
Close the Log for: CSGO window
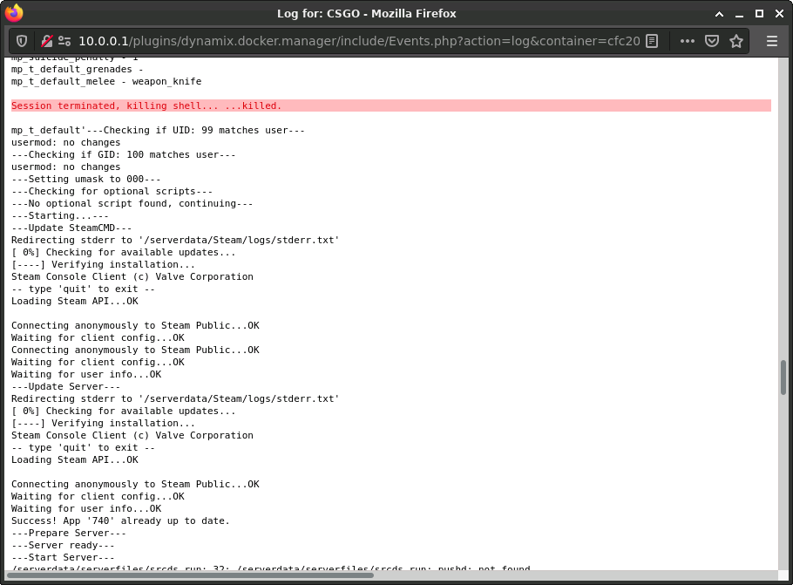tap(779, 14)
